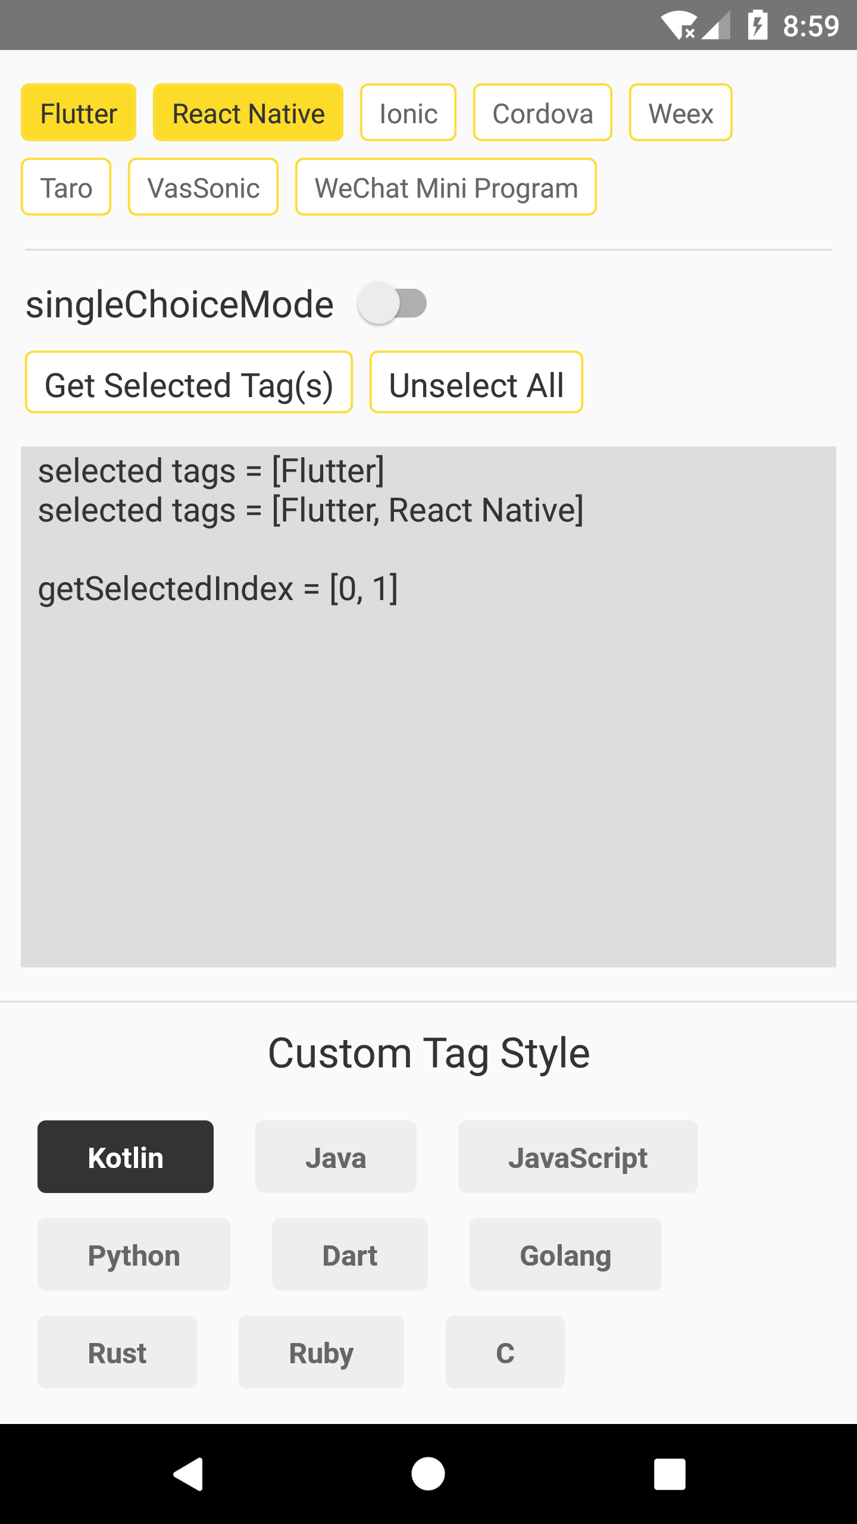The image size is (857, 1524).
Task: Open recent apps with square icon
Action: click(x=670, y=1474)
